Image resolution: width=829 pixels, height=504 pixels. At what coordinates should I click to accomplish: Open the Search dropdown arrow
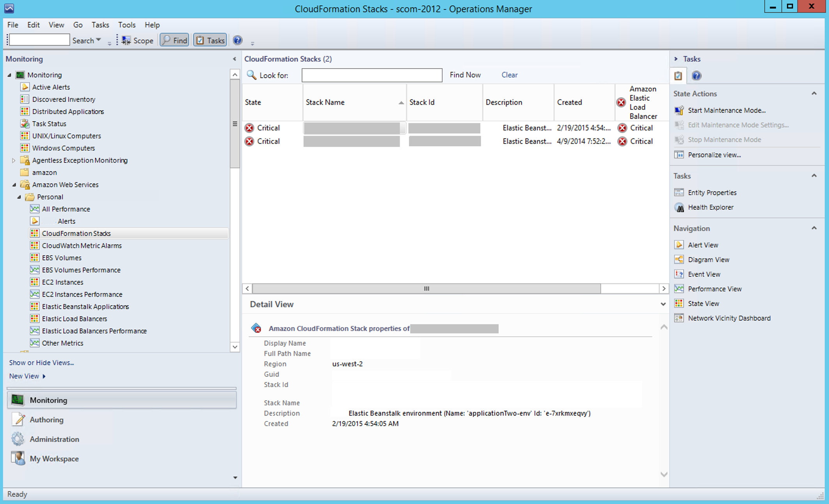click(x=99, y=40)
